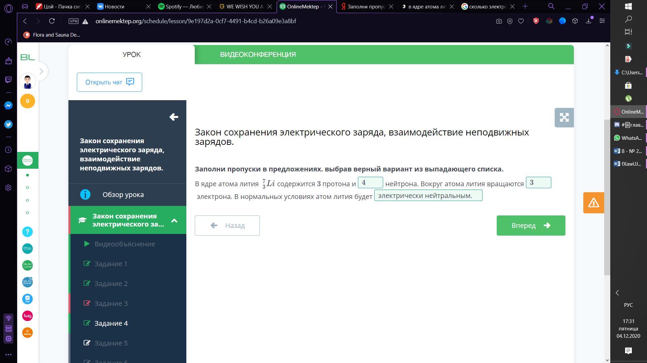647x363 pixels.
Task: Click the back arrow in lesson sidebar
Action: coord(174,117)
